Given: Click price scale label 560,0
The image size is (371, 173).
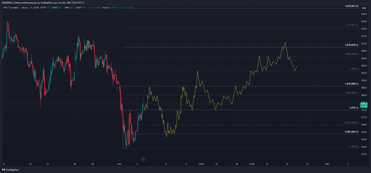Looking at the screenshot, I should pyautogui.click(x=363, y=139).
